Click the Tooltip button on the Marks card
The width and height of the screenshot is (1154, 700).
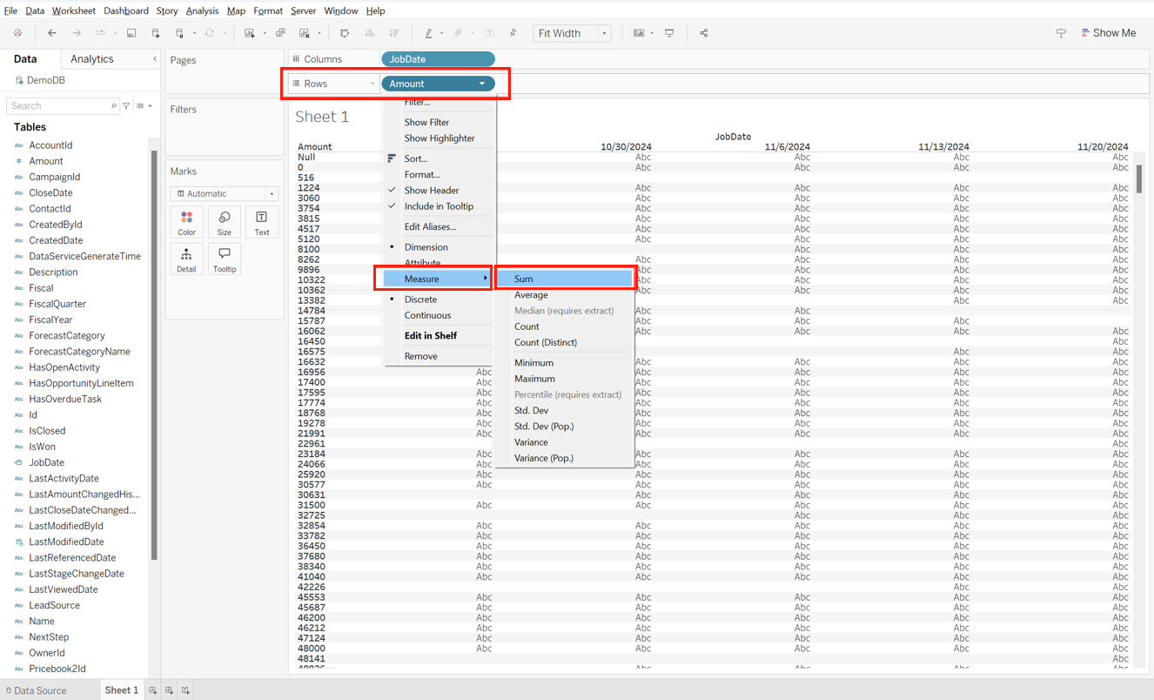[224, 259]
